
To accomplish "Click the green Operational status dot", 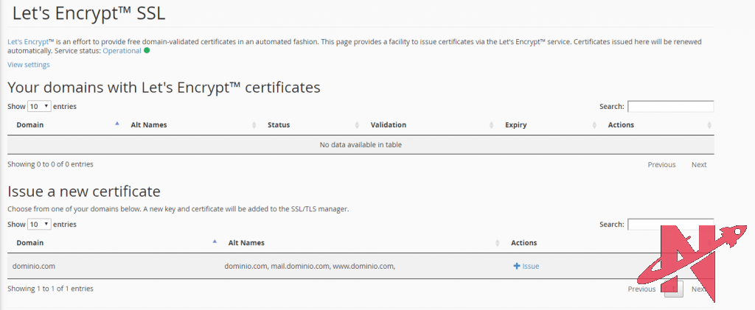I will [x=147, y=51].
